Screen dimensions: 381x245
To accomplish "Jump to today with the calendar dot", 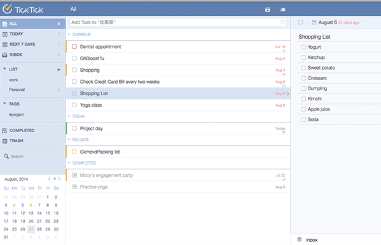I will 55,179.
